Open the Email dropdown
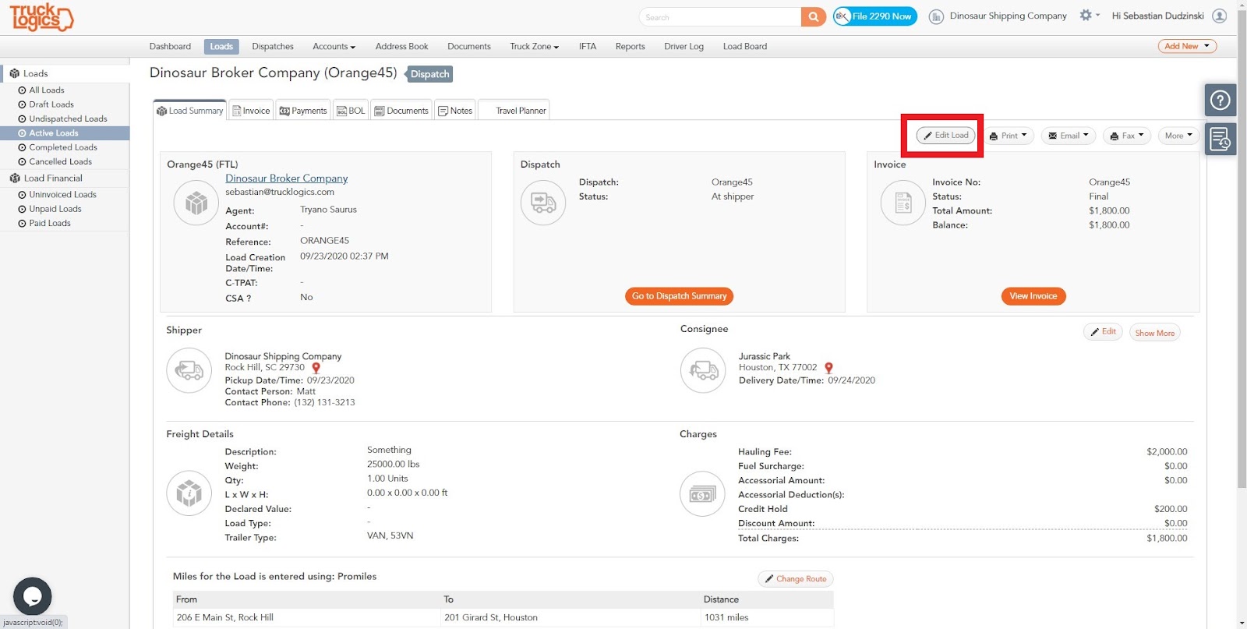This screenshot has height=629, width=1247. click(1069, 136)
